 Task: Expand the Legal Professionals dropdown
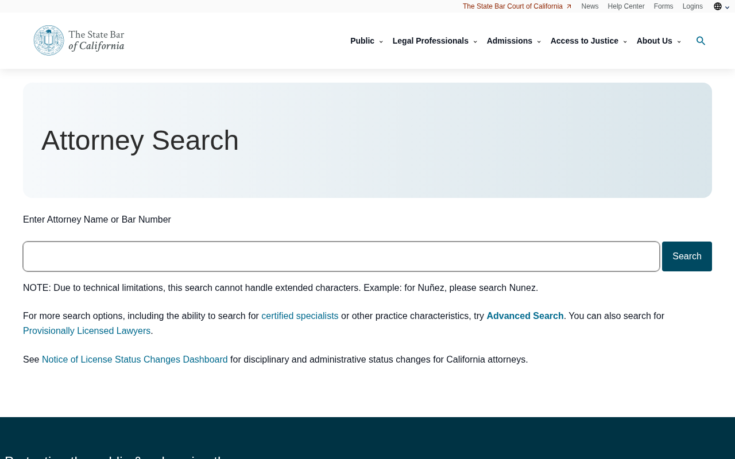click(x=435, y=41)
